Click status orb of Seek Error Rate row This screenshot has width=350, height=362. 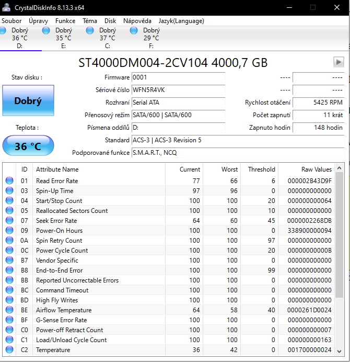(x=9, y=220)
